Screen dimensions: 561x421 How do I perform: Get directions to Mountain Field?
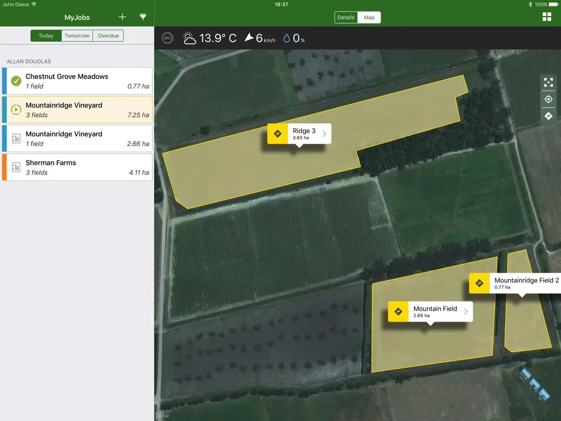pyautogui.click(x=398, y=311)
